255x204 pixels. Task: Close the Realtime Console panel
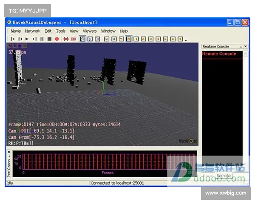pyautogui.click(x=245, y=47)
